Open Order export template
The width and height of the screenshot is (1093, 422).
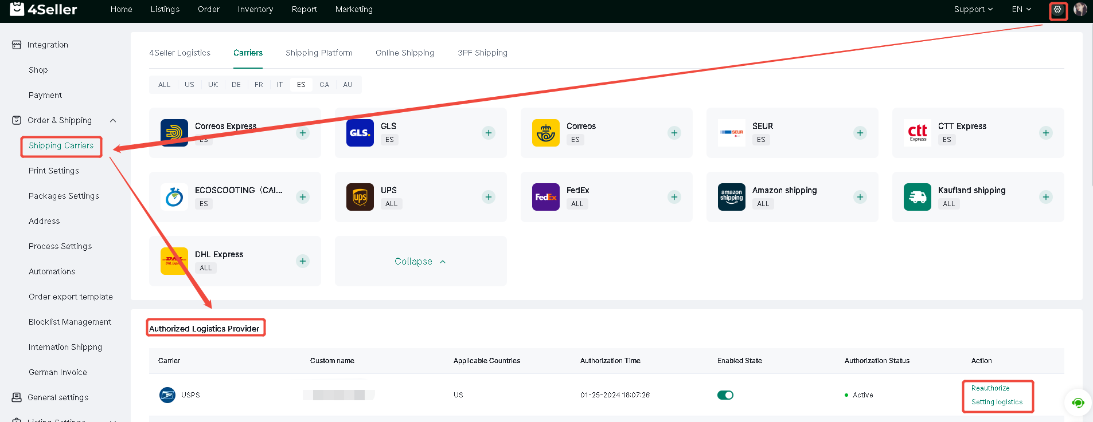[71, 297]
